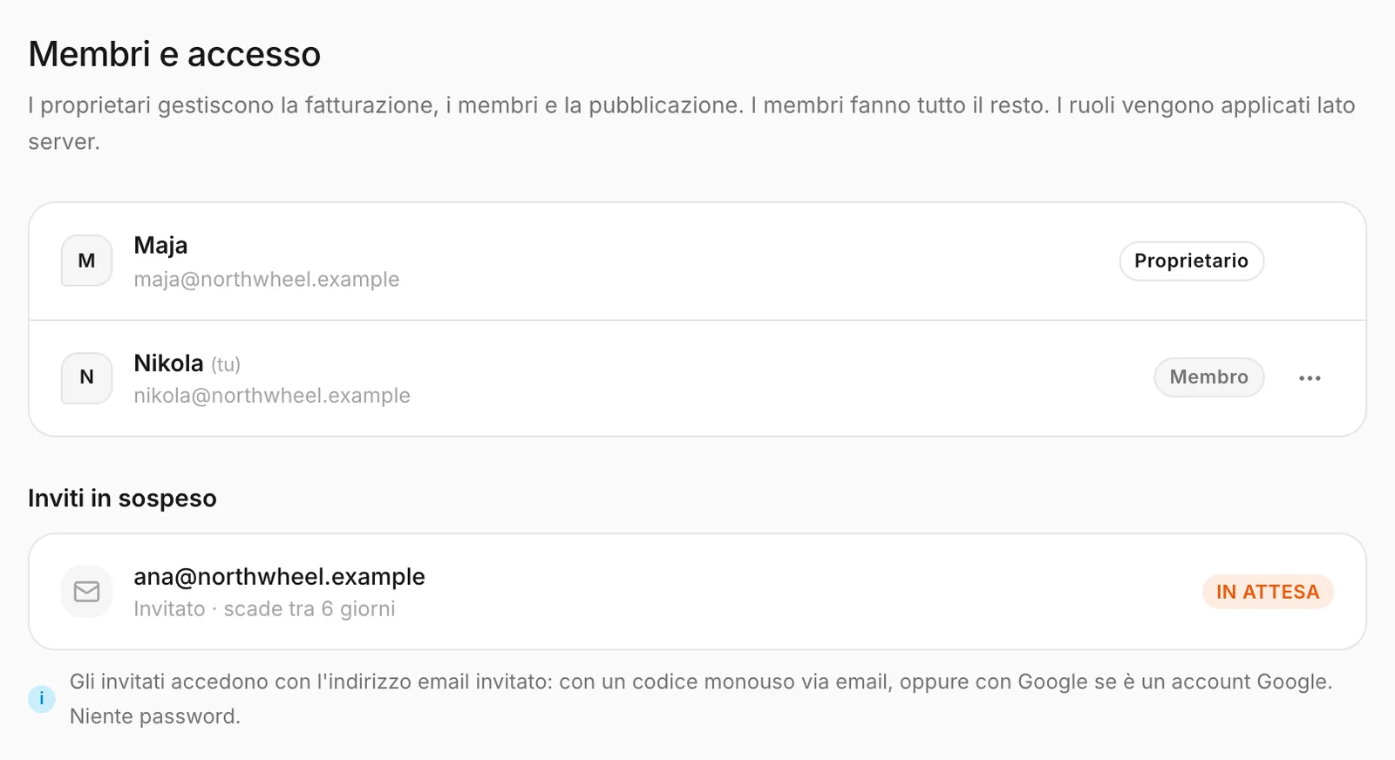Viewport: 1395px width, 760px height.
Task: Open the Membro role badge for Nikola
Action: (1209, 377)
